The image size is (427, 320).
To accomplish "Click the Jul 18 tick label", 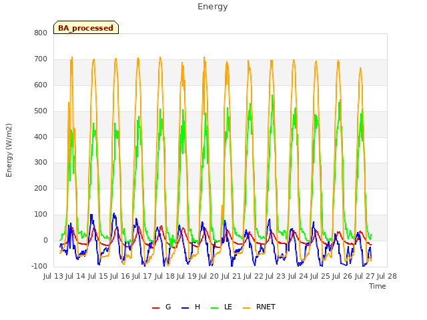I will 165,276.
